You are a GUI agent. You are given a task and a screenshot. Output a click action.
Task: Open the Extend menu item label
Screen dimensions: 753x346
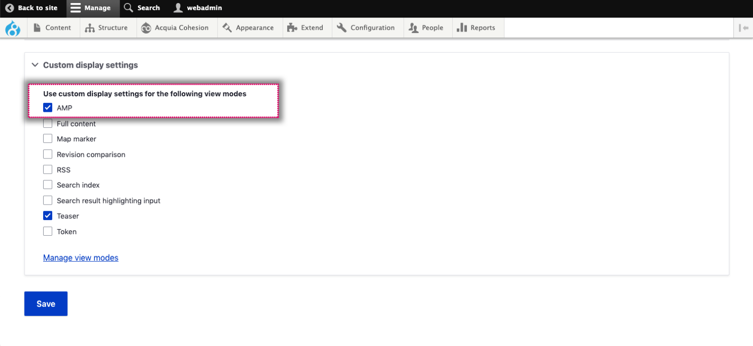(x=312, y=28)
